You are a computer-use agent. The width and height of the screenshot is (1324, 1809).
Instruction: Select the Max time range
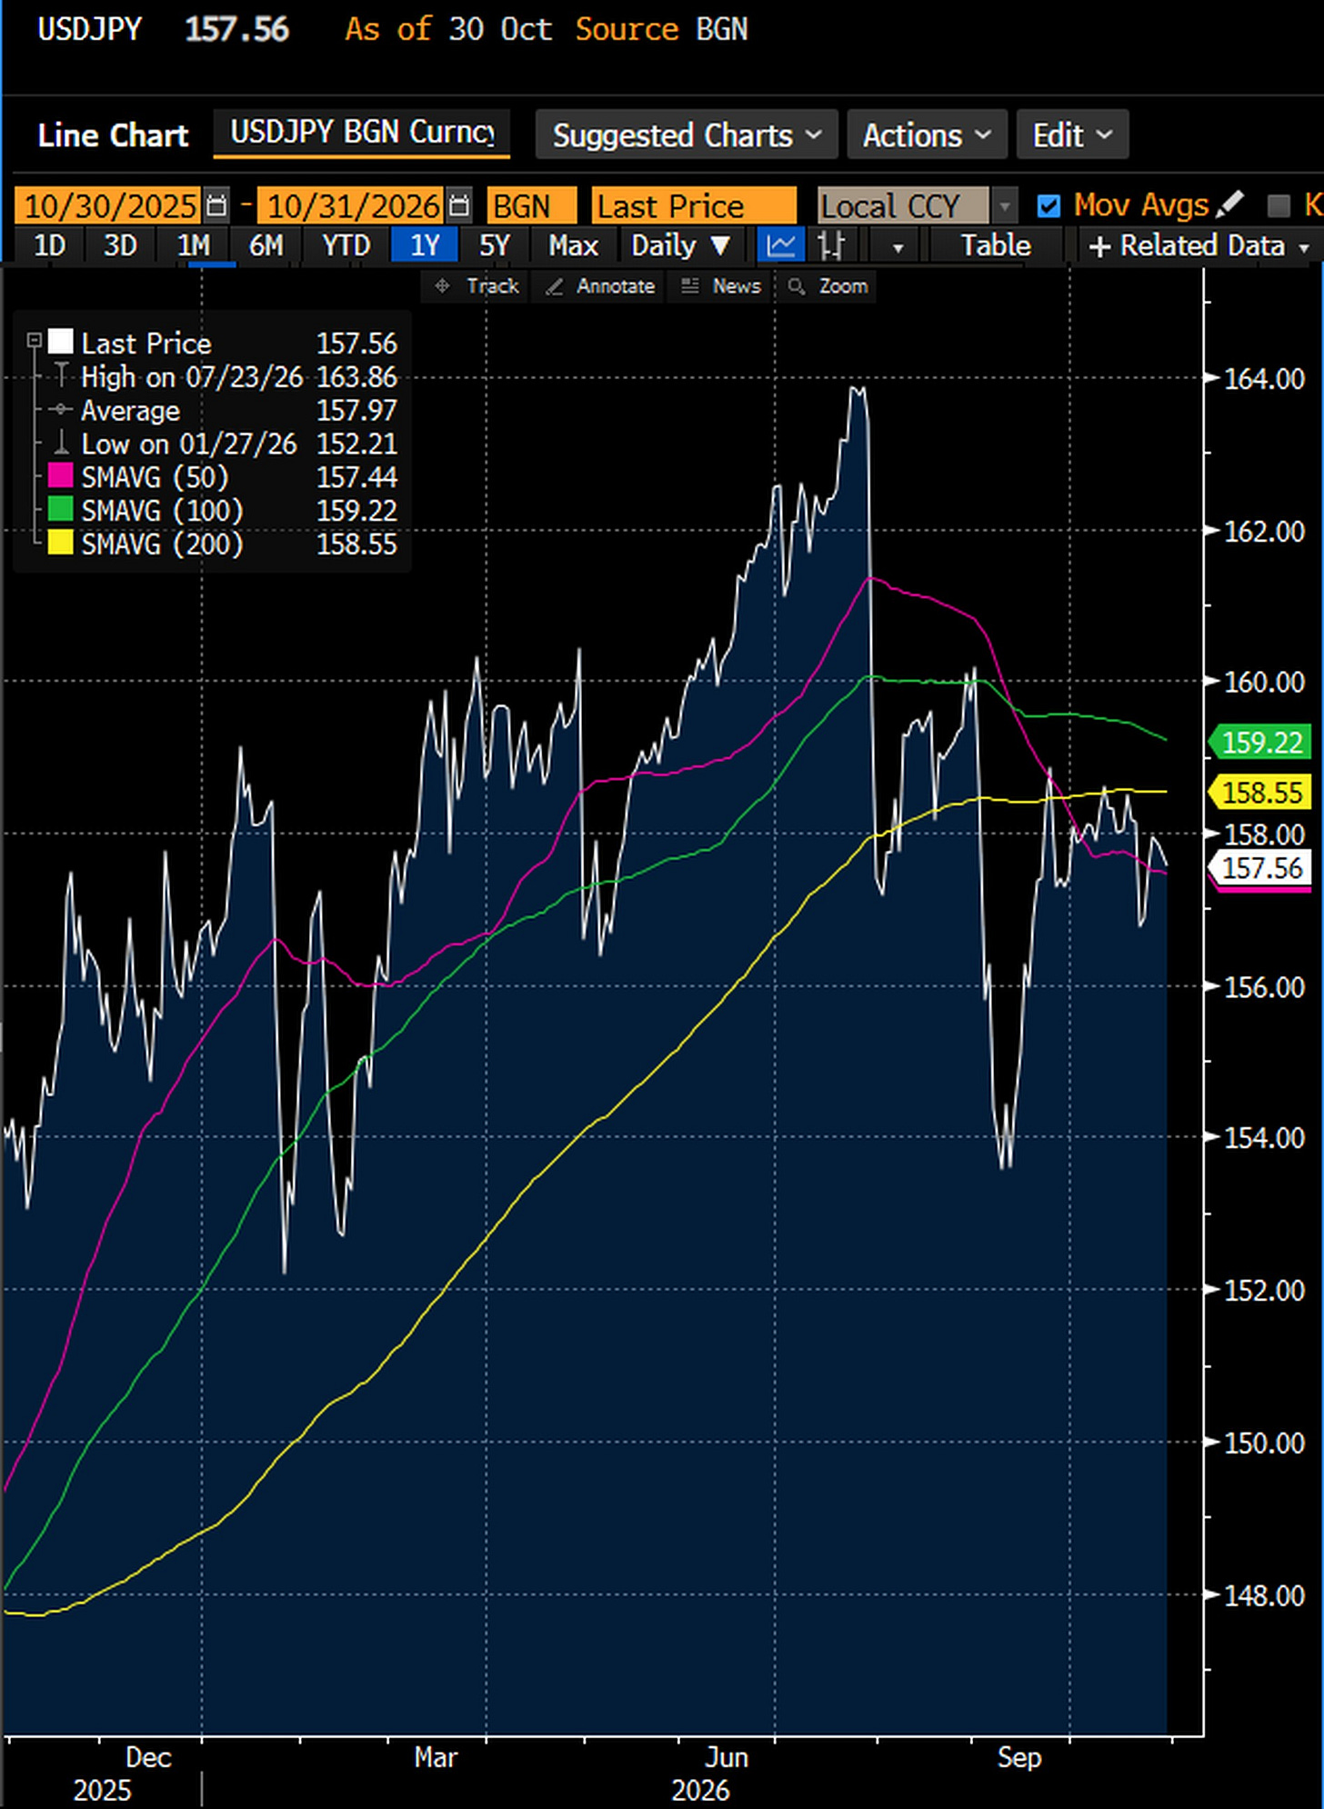(573, 246)
